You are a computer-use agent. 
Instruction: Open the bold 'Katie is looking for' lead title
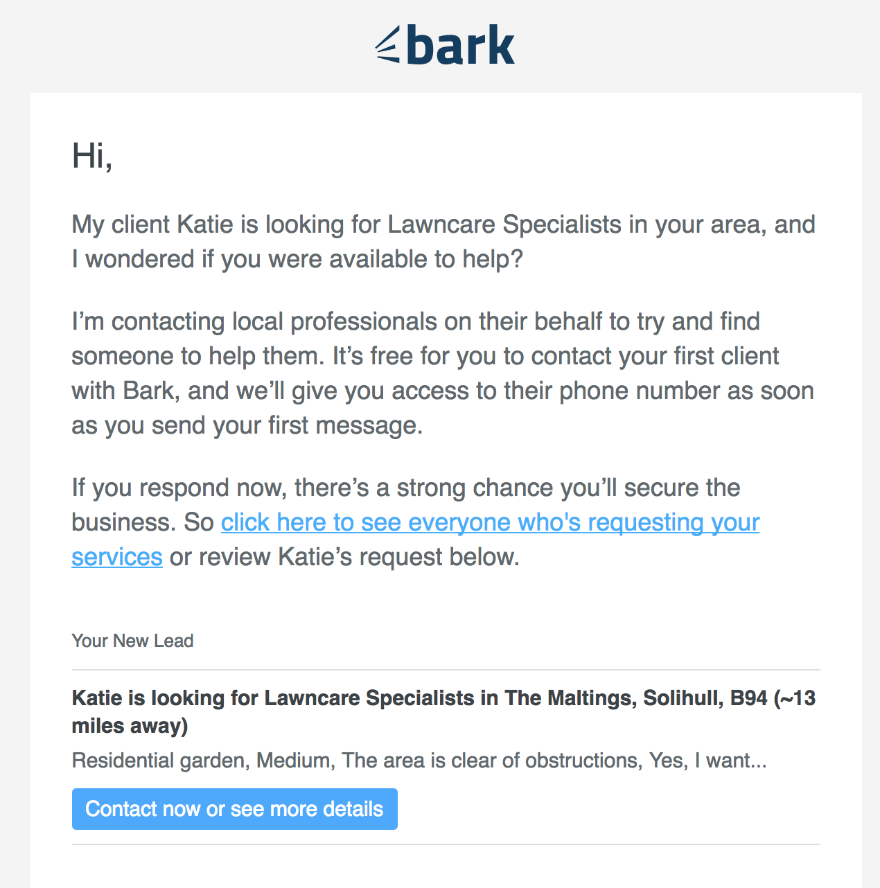point(443,711)
